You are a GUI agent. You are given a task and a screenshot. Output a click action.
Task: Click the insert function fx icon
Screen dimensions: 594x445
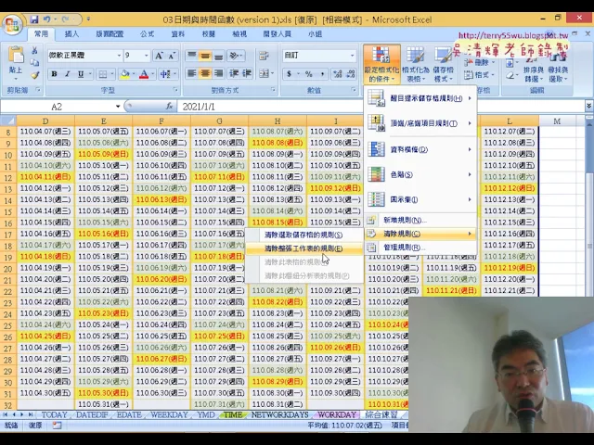point(169,107)
